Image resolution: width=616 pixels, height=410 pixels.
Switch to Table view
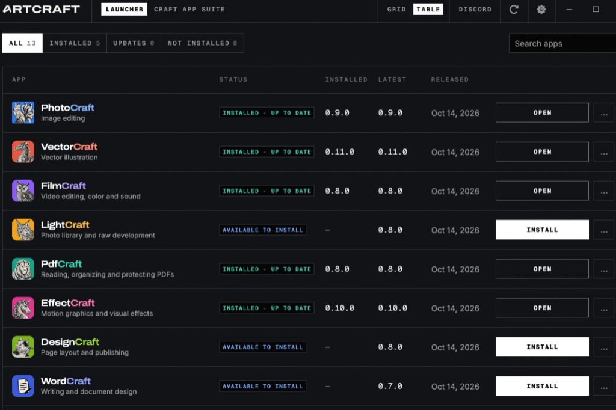pyautogui.click(x=428, y=9)
